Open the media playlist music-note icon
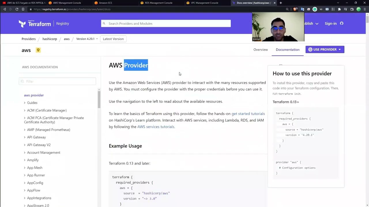Viewport: 369px width, 207px height. pos(346,9)
